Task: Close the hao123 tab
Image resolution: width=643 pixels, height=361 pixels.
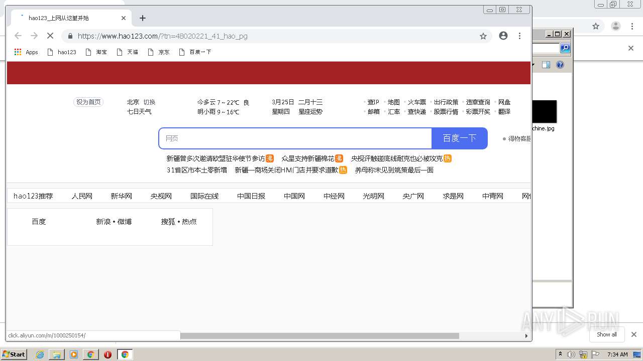Action: 124,18
